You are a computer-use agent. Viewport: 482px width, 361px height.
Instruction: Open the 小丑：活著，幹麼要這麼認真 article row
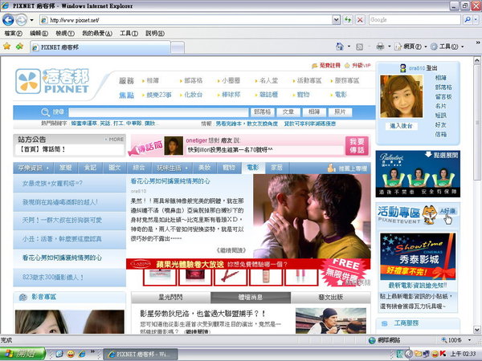tap(69, 239)
